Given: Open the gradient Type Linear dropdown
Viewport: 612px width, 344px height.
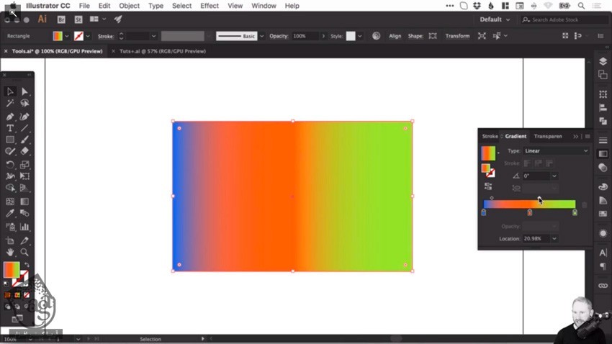Looking at the screenshot, I should coord(556,151).
